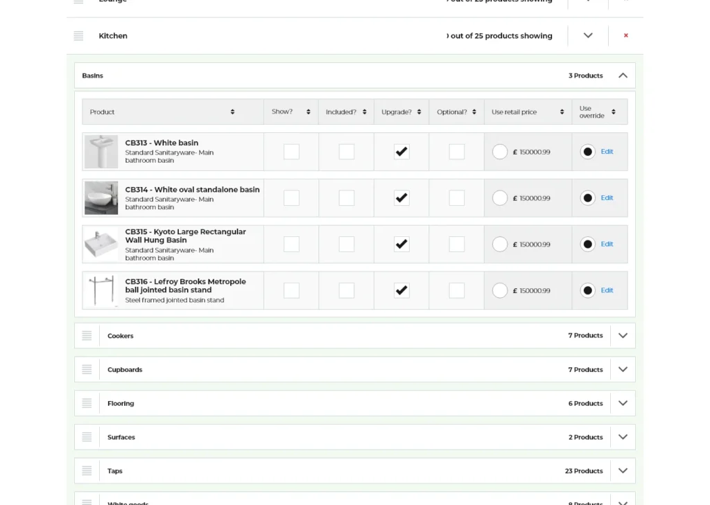Remove Kitchen using the red X icon

click(625, 36)
